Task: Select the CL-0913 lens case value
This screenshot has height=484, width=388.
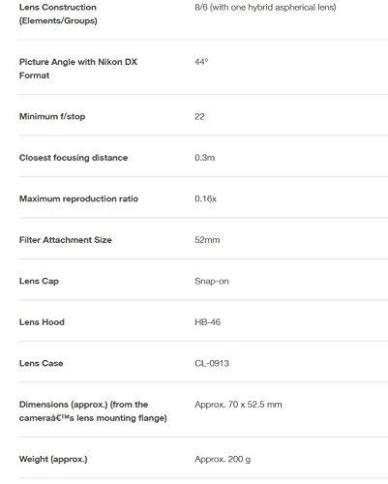Action: (212, 363)
